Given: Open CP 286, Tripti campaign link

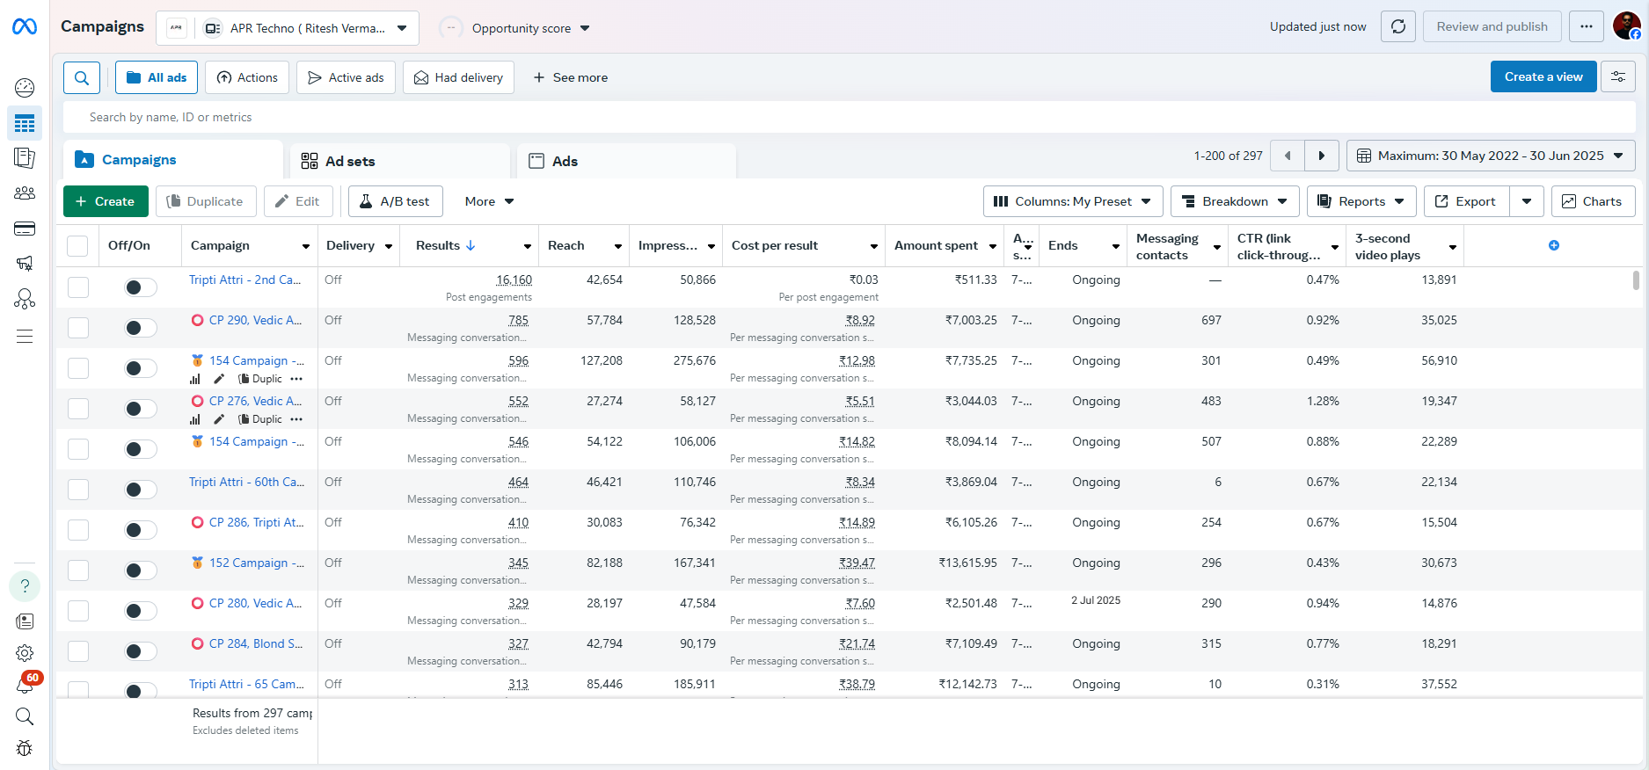Looking at the screenshot, I should (x=256, y=522).
